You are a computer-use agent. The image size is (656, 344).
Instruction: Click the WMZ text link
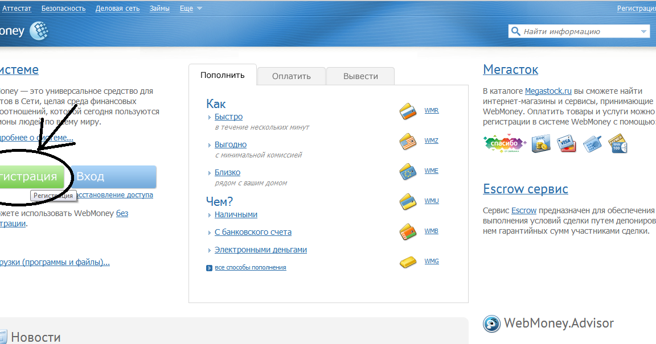[x=431, y=140]
